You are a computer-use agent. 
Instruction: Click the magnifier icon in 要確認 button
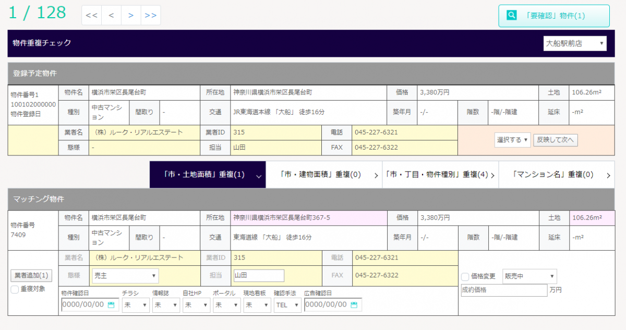click(512, 16)
